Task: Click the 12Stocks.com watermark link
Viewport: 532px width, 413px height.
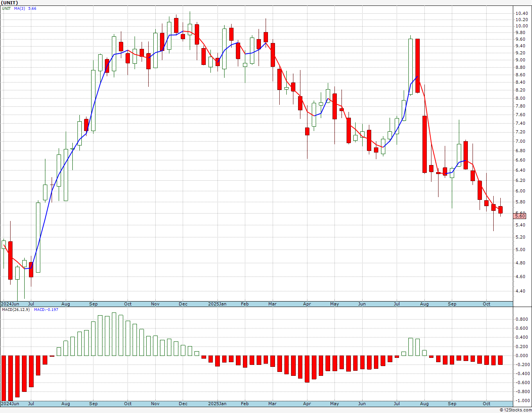Action: click(516, 410)
